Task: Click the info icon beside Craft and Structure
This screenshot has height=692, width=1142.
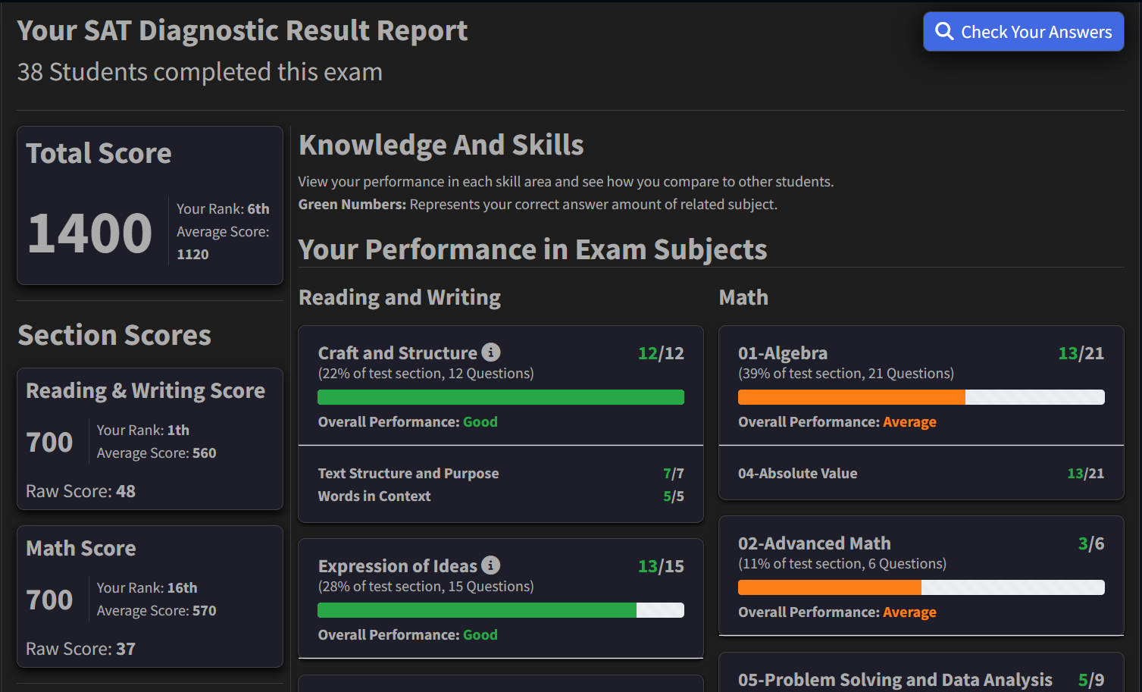Action: click(x=491, y=352)
